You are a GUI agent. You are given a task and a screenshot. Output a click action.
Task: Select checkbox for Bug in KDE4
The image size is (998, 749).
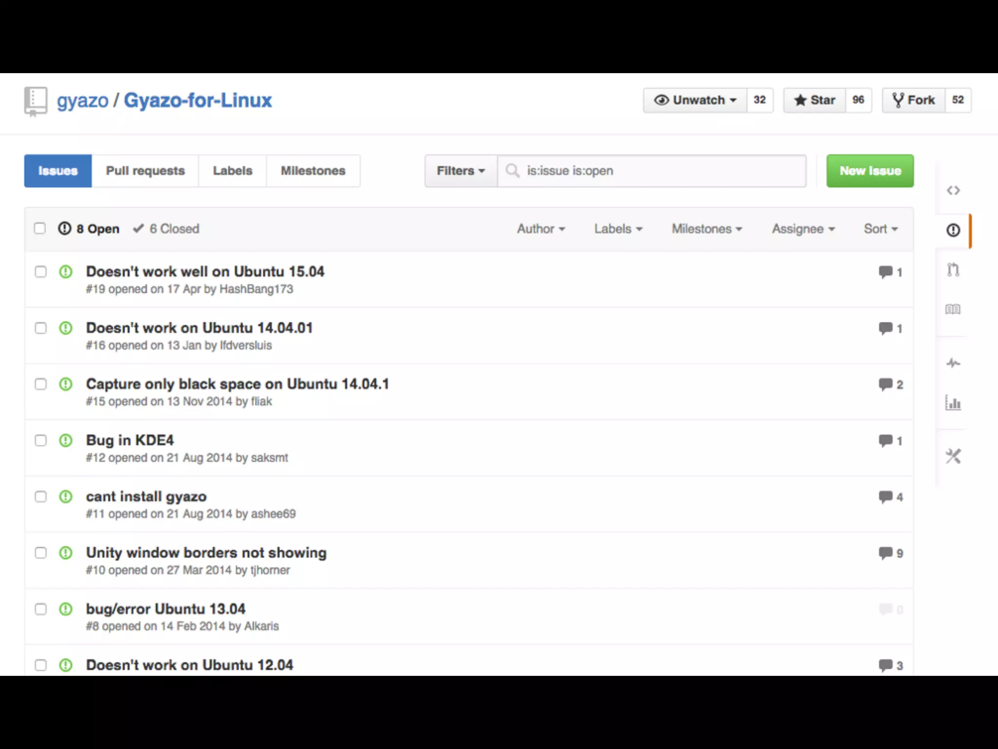tap(41, 440)
